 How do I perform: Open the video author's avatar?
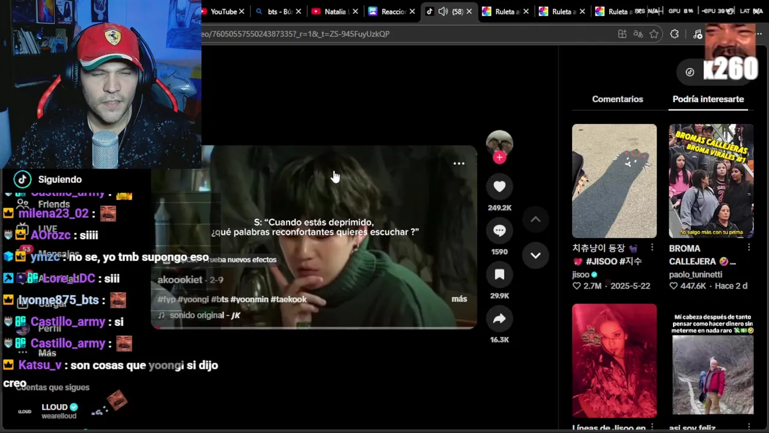point(499,143)
